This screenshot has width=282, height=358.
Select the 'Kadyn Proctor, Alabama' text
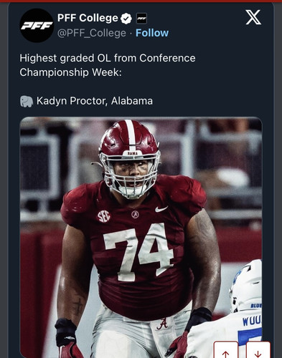[95, 101]
